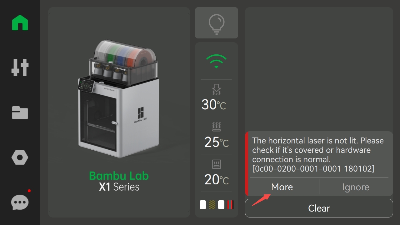Tap the 20°C chamber temperature value
The height and width of the screenshot is (225, 400).
(217, 180)
